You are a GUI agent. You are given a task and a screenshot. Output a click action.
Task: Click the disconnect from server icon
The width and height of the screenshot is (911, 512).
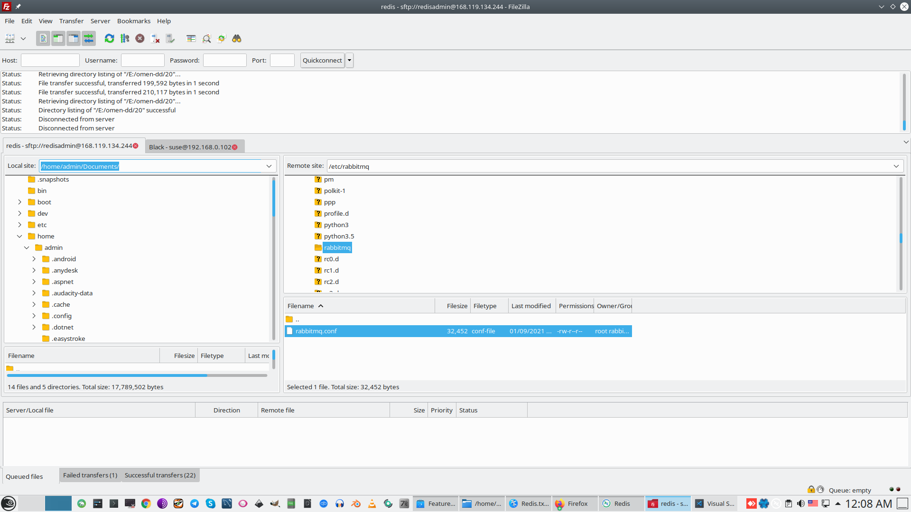[155, 38]
